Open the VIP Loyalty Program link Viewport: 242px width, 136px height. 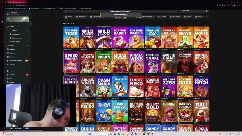[16, 61]
